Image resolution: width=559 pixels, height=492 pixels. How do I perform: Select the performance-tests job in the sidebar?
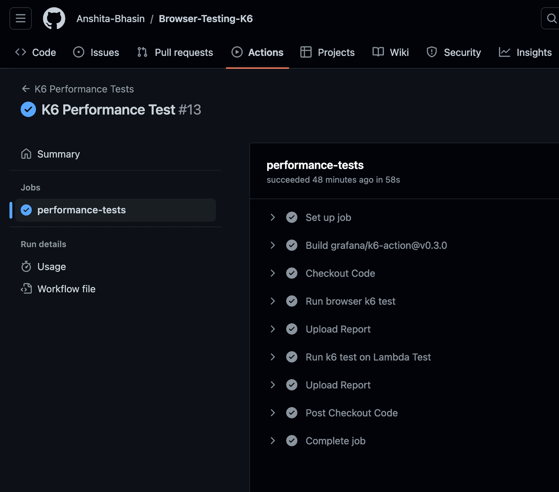(x=81, y=210)
